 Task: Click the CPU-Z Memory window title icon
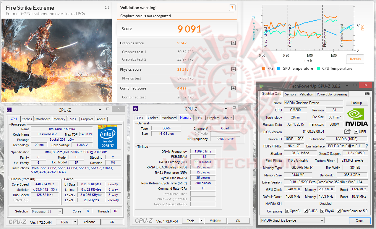pos(136,109)
